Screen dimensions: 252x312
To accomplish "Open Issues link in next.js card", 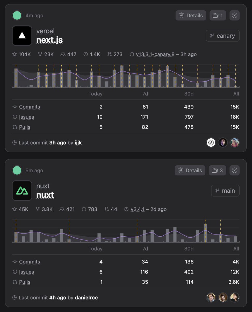I will tap(26, 117).
